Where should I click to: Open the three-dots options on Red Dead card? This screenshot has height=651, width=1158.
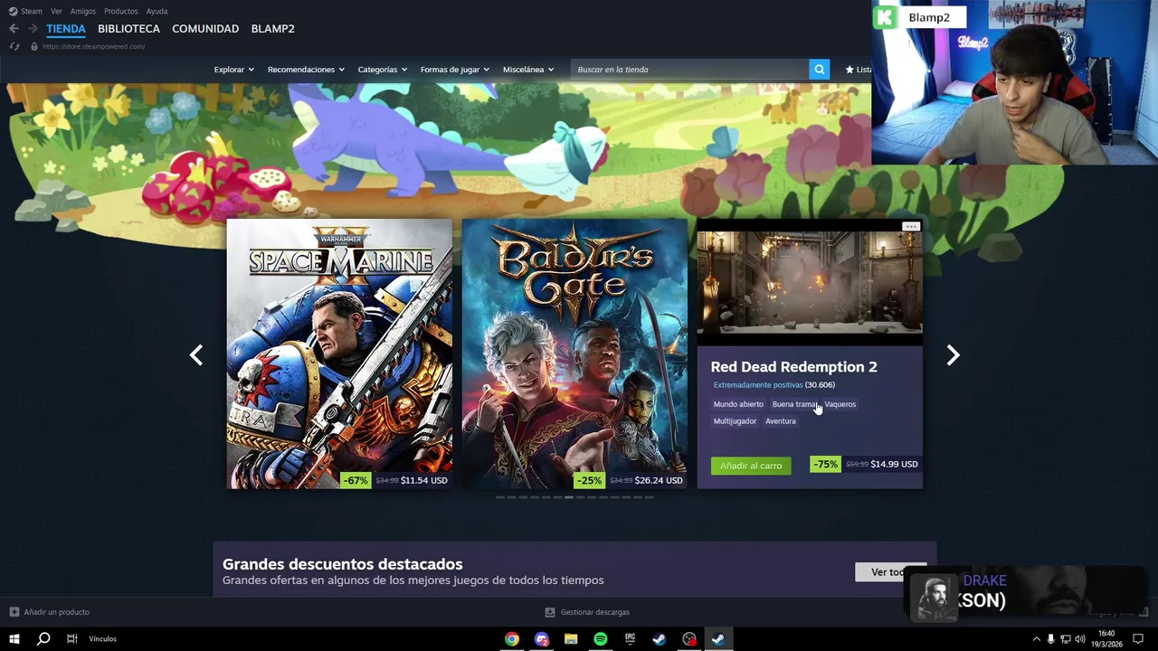coord(911,226)
